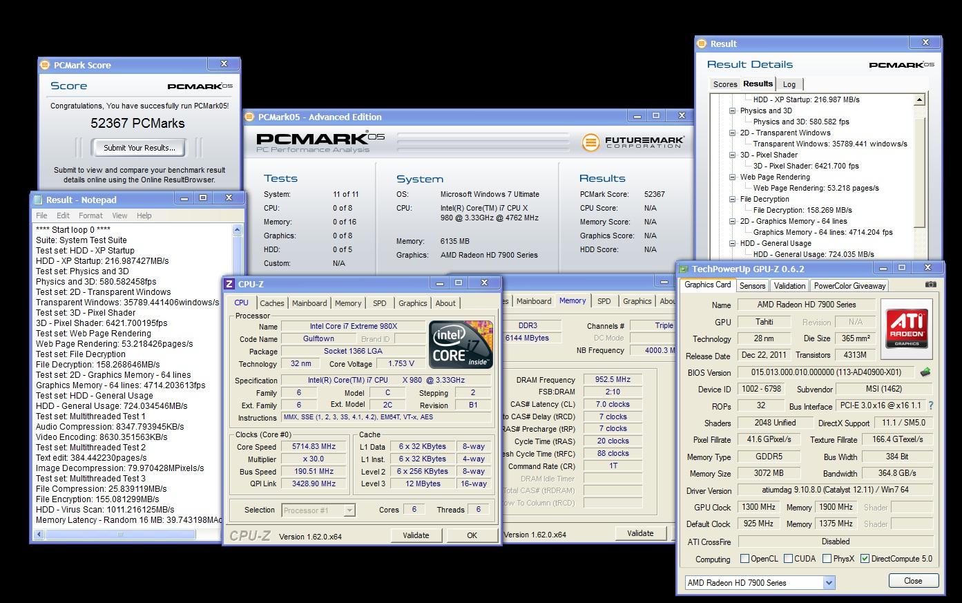Enable the OpenCL checkbox
This screenshot has width=962, height=603.
click(x=744, y=559)
